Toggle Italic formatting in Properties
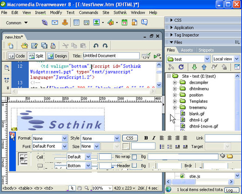 [x=154, y=138]
